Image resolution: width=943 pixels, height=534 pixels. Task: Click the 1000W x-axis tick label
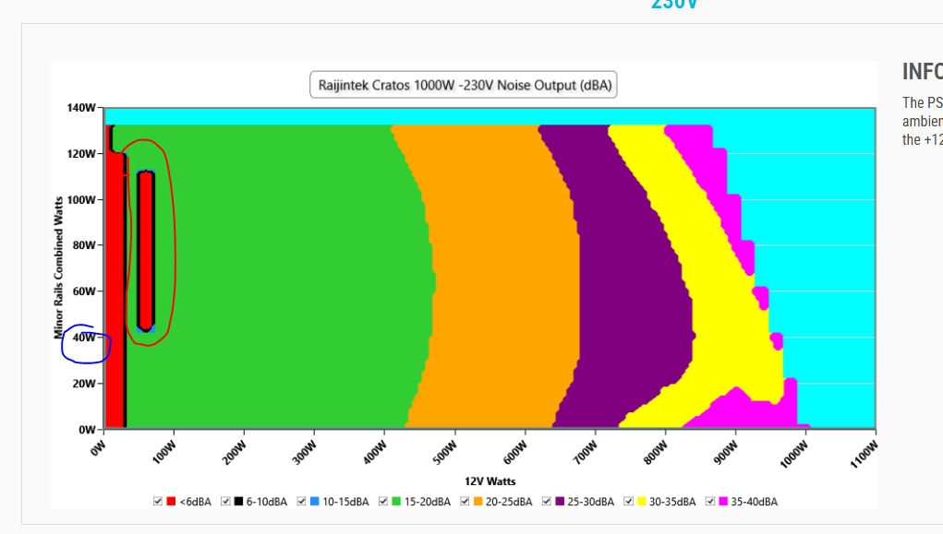(x=794, y=454)
